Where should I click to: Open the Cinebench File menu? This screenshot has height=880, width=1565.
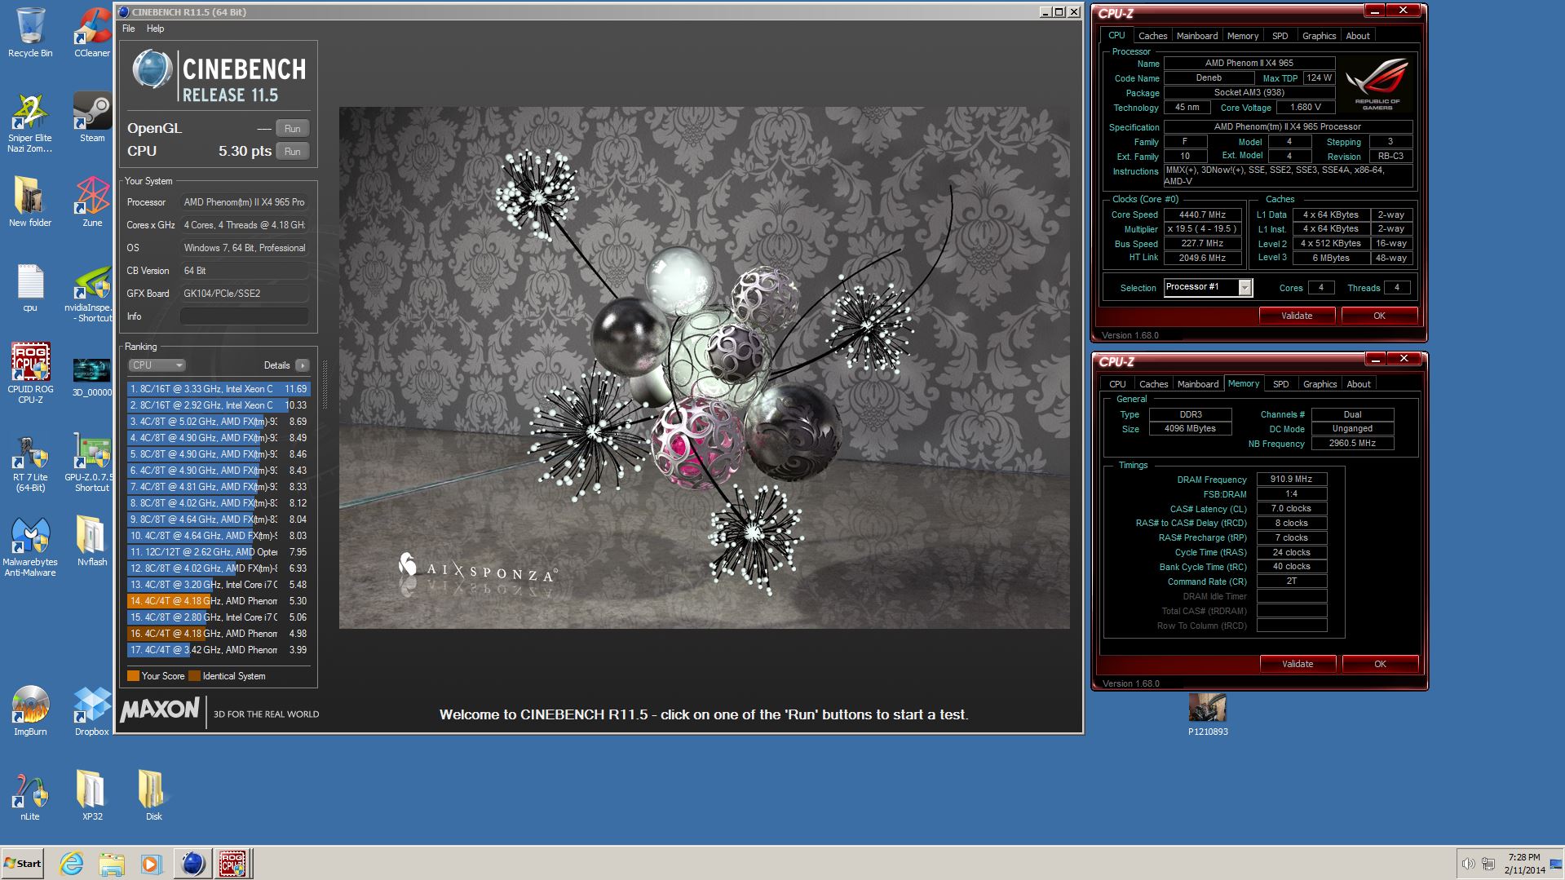(x=129, y=29)
